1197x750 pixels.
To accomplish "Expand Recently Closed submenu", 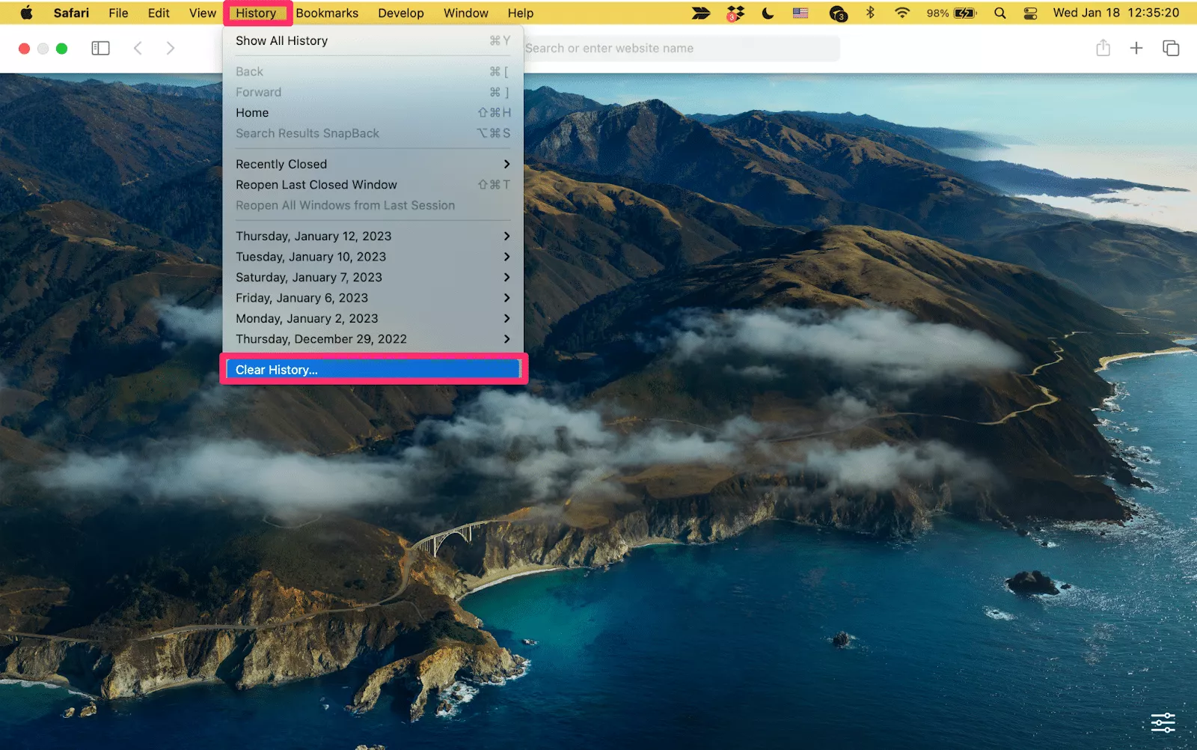I will [373, 164].
